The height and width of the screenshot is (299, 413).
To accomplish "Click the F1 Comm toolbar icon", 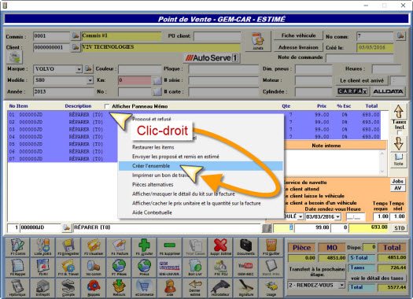I will pyautogui.click(x=17, y=247).
